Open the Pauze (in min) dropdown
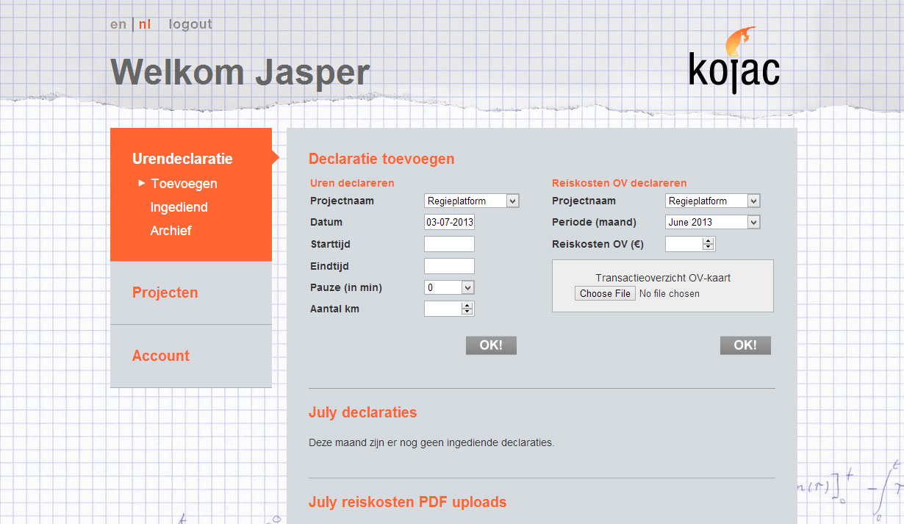The width and height of the screenshot is (904, 524). click(449, 287)
